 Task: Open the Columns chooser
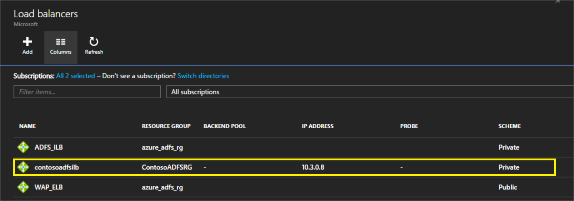[61, 47]
